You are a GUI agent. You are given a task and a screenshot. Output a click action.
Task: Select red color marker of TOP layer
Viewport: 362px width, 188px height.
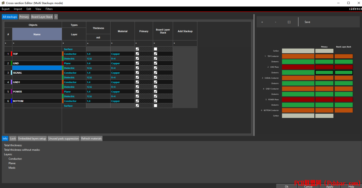[11, 54]
